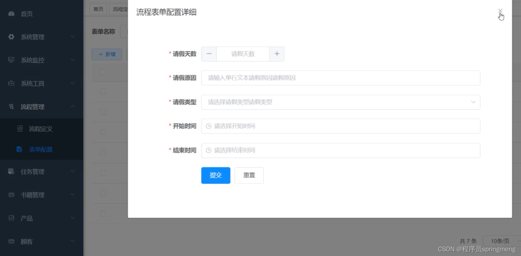Click the 新增 add button behind dialog

107,54
